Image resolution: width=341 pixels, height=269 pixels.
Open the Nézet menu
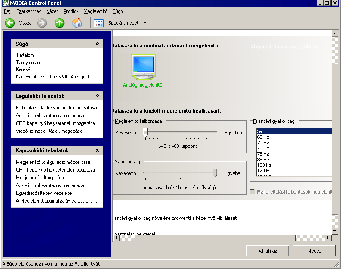(52, 11)
